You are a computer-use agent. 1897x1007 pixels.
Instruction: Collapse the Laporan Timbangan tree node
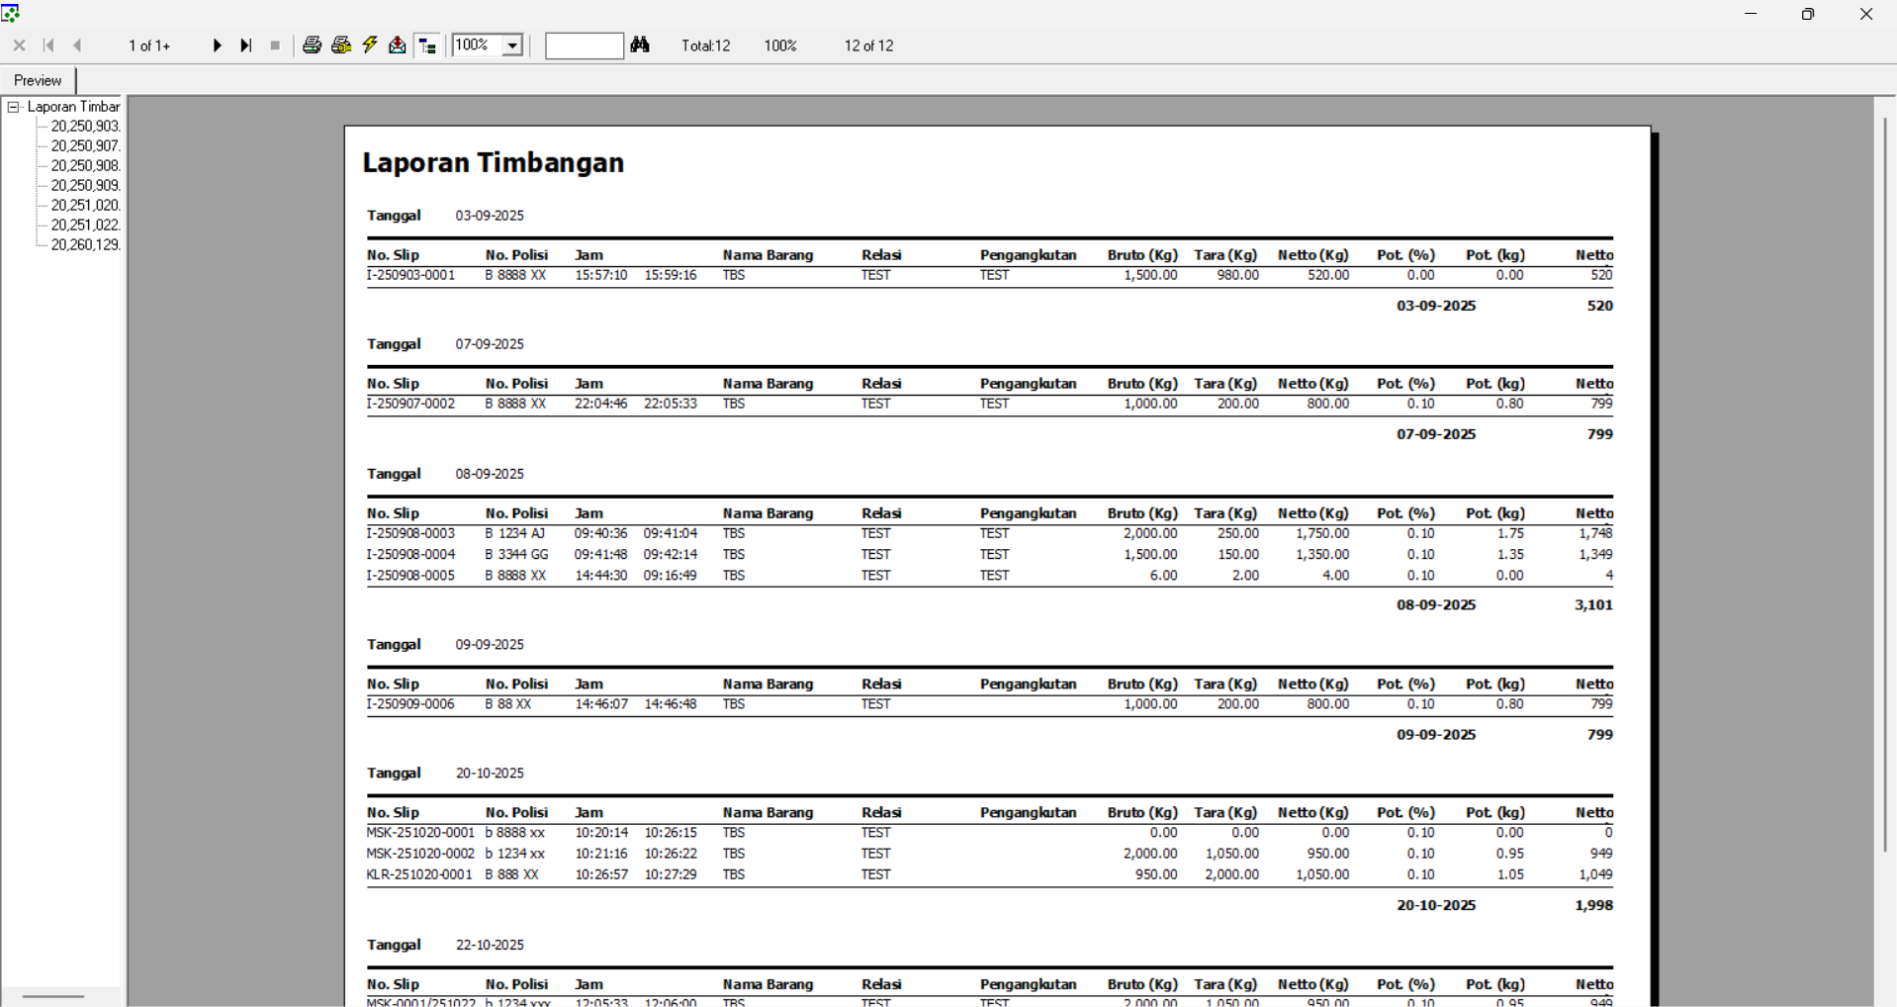14,107
